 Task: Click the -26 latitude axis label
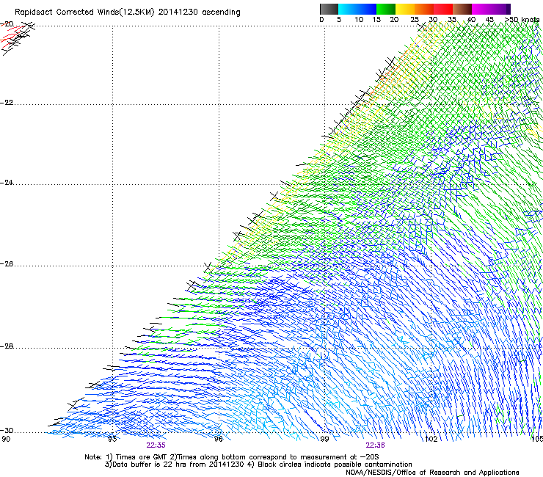coord(7,264)
